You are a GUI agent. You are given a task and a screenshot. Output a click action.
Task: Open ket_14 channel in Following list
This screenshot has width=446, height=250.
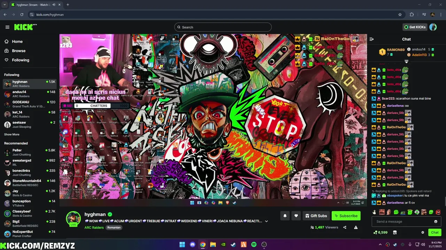(30, 114)
